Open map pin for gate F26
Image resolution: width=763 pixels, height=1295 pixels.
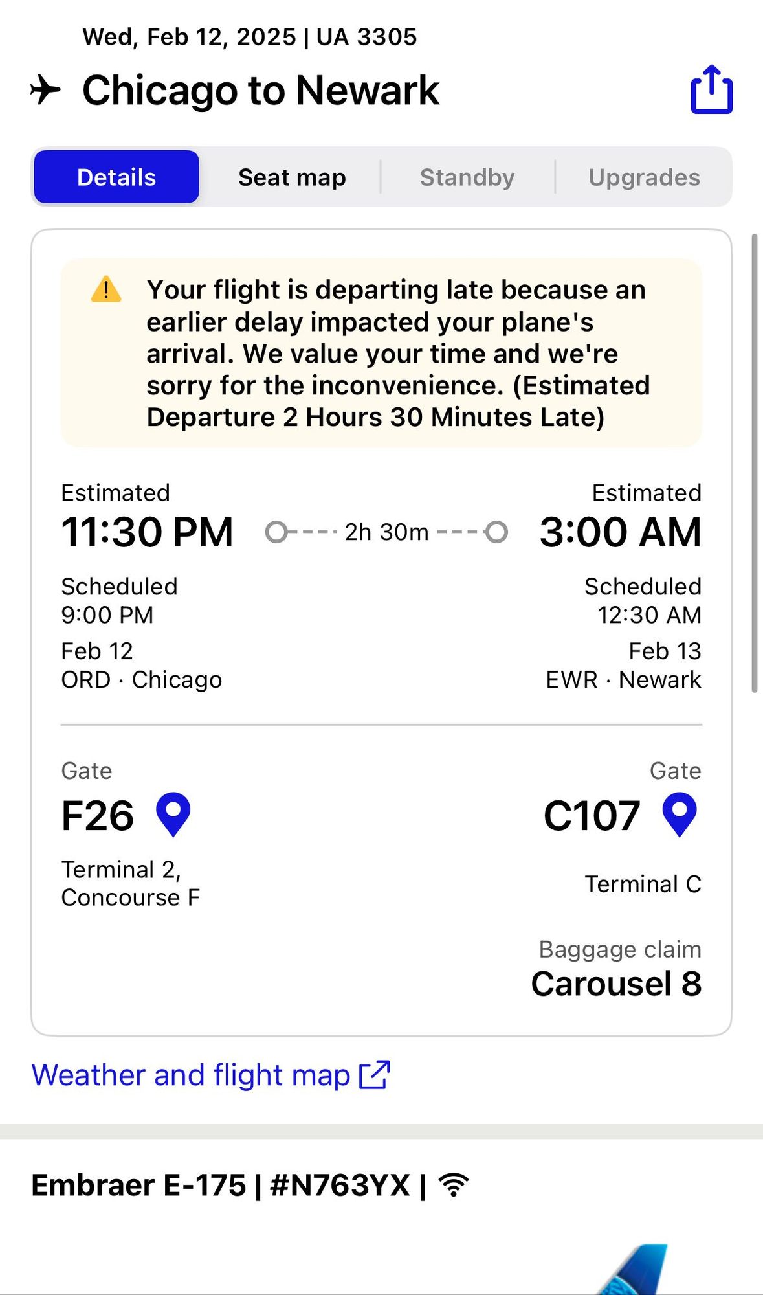click(x=173, y=814)
